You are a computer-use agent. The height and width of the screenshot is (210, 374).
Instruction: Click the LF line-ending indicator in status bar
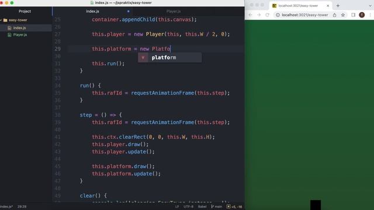177,206
